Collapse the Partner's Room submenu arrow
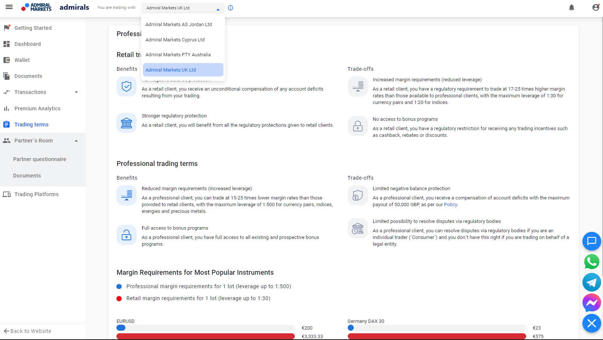This screenshot has height=340, width=603. [x=76, y=141]
